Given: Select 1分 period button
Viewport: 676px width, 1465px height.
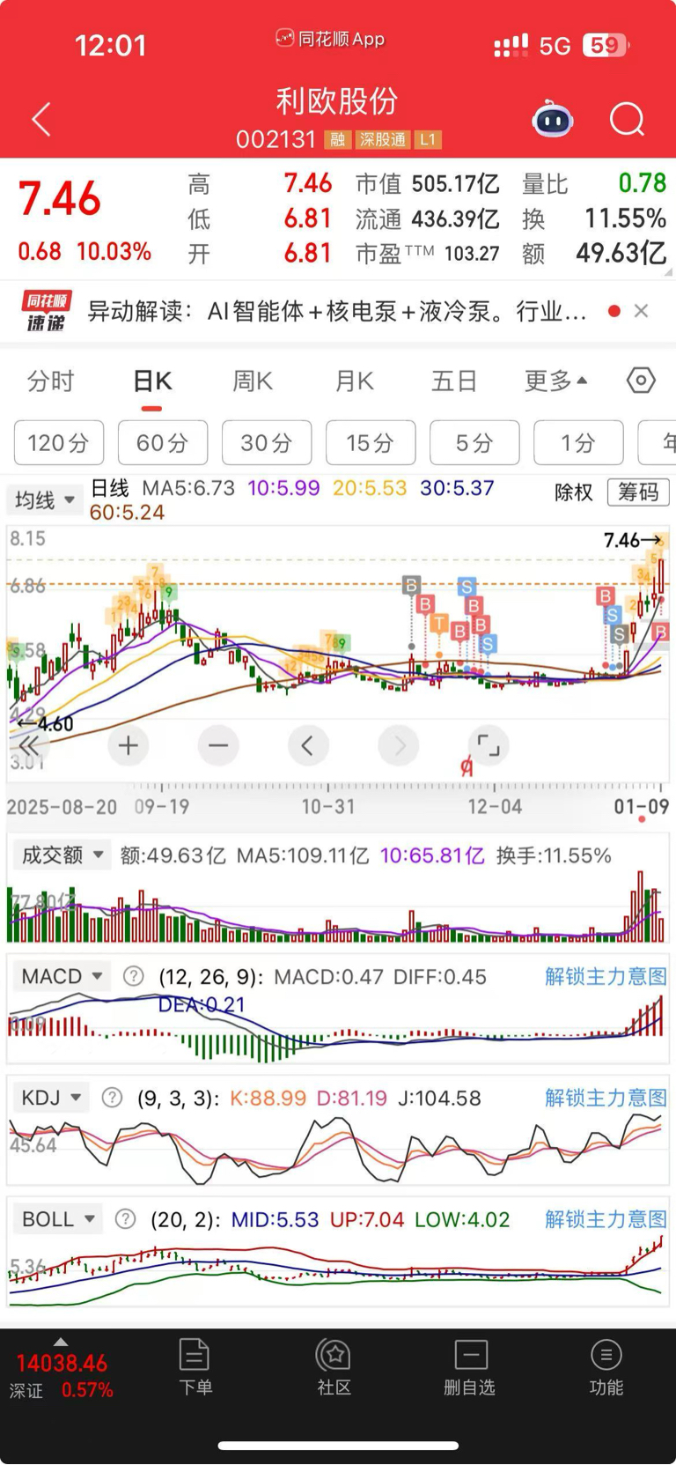Looking at the screenshot, I should [x=578, y=442].
